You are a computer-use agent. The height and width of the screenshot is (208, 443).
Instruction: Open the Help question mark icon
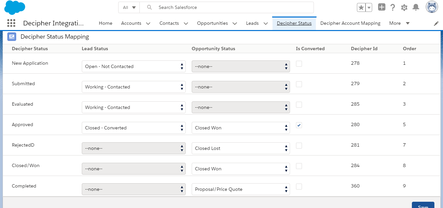(393, 8)
